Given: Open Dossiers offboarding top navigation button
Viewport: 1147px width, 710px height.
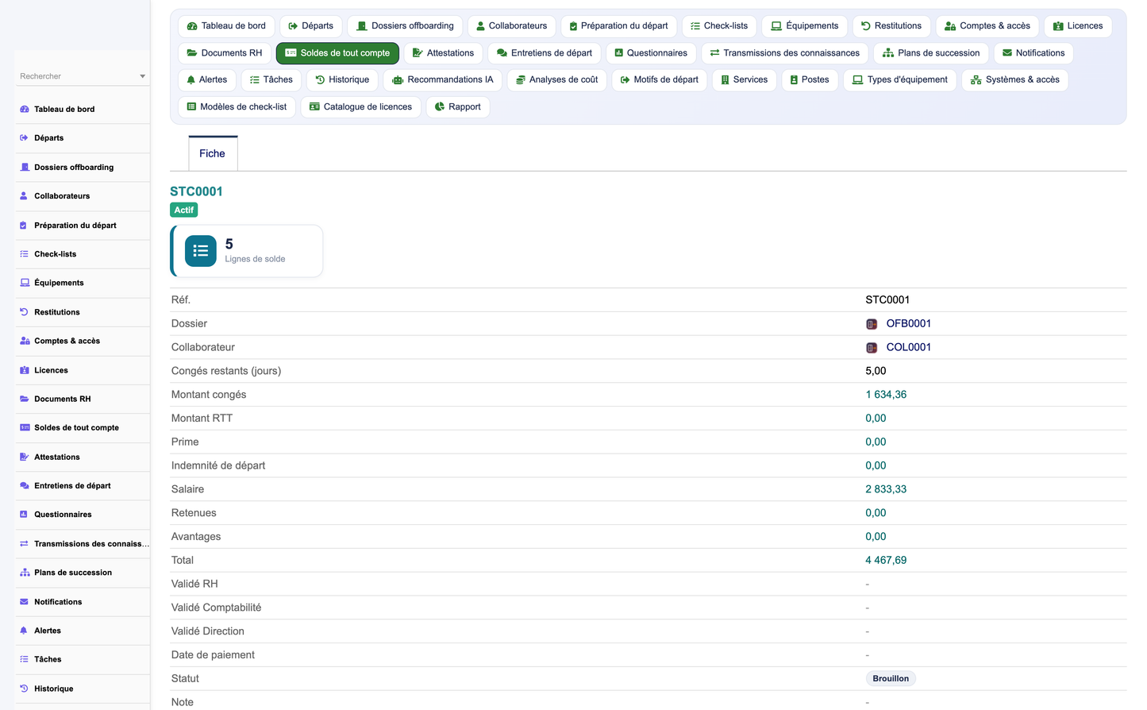Looking at the screenshot, I should pyautogui.click(x=405, y=26).
